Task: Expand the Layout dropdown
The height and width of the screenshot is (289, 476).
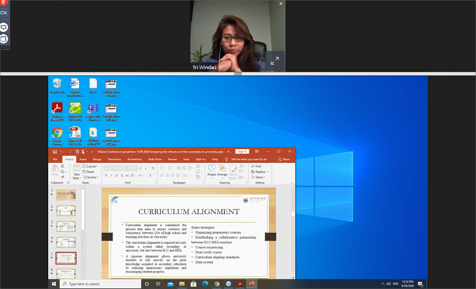Action: pos(91,167)
